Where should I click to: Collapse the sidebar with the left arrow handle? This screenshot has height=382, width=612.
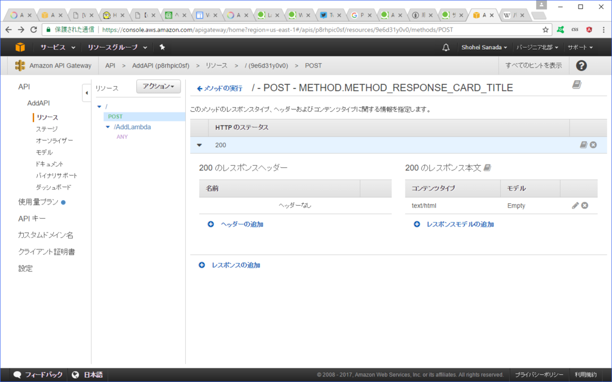coord(86,93)
